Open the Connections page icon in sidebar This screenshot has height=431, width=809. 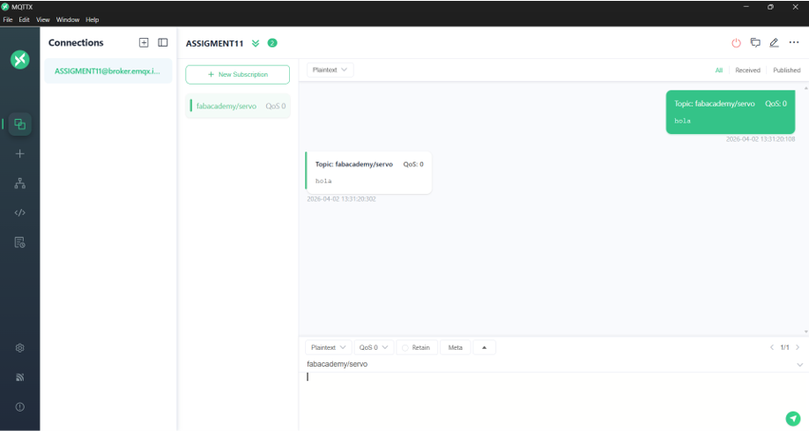coord(19,124)
